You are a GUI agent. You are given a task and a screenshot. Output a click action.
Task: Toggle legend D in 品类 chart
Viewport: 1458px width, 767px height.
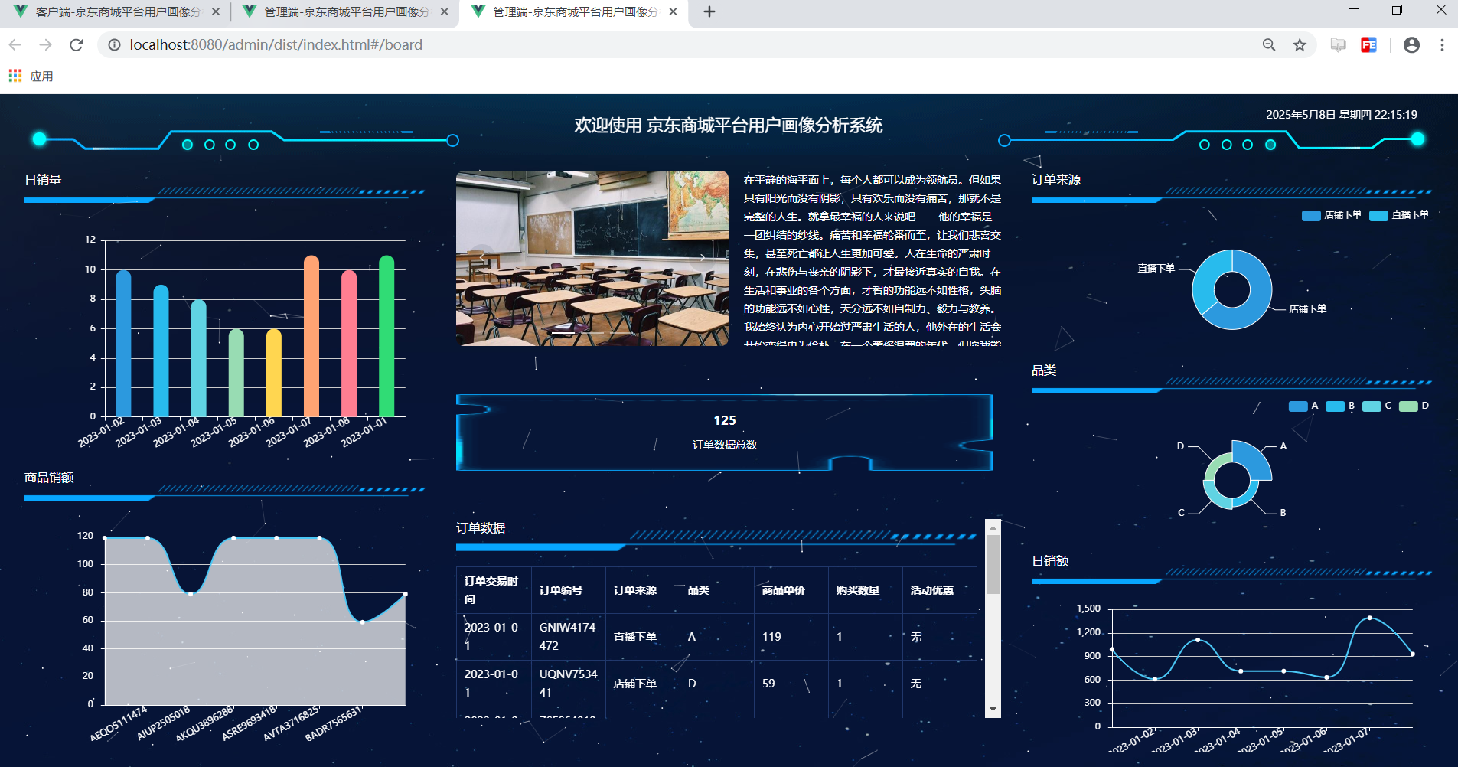click(x=1414, y=406)
